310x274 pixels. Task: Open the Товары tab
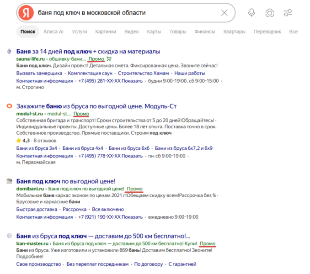click(178, 32)
